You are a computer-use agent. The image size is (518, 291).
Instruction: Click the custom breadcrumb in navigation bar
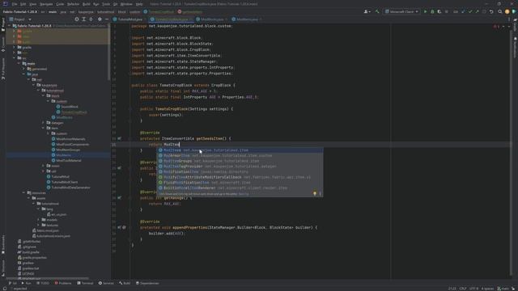(x=135, y=12)
